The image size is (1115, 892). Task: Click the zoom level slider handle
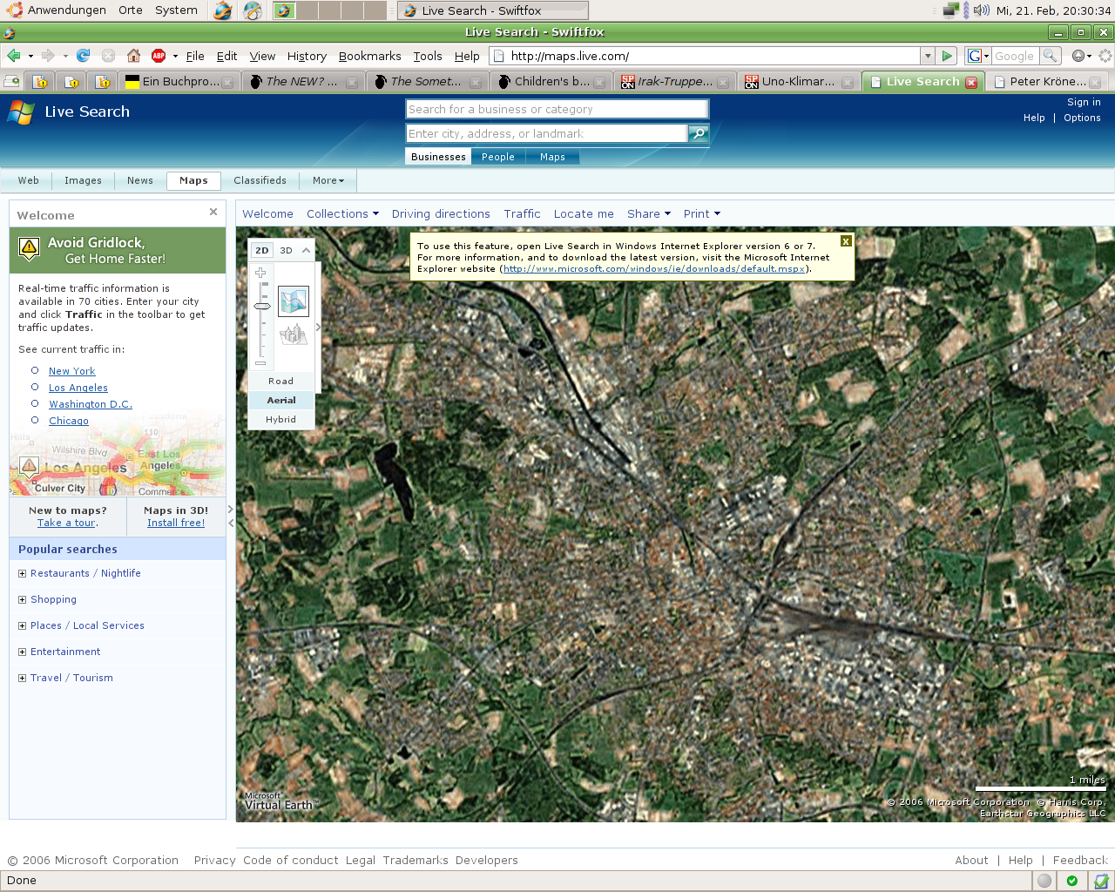(261, 306)
